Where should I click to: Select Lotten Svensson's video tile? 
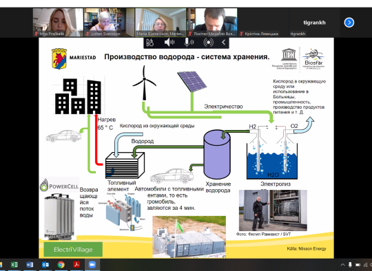tap(109, 22)
